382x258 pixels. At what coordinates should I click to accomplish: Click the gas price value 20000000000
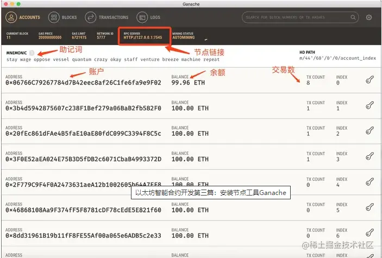coord(50,37)
